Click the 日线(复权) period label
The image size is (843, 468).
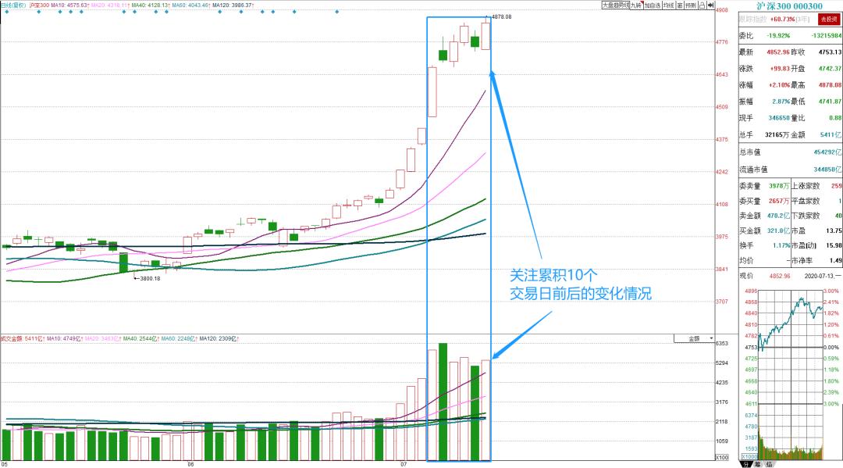14,5
